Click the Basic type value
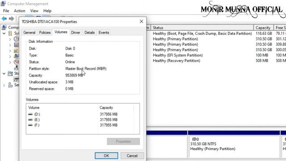The width and height of the screenshot is (286, 161). click(70, 55)
